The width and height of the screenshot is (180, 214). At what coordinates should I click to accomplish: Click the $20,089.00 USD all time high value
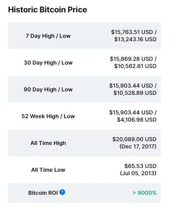pos(134,139)
